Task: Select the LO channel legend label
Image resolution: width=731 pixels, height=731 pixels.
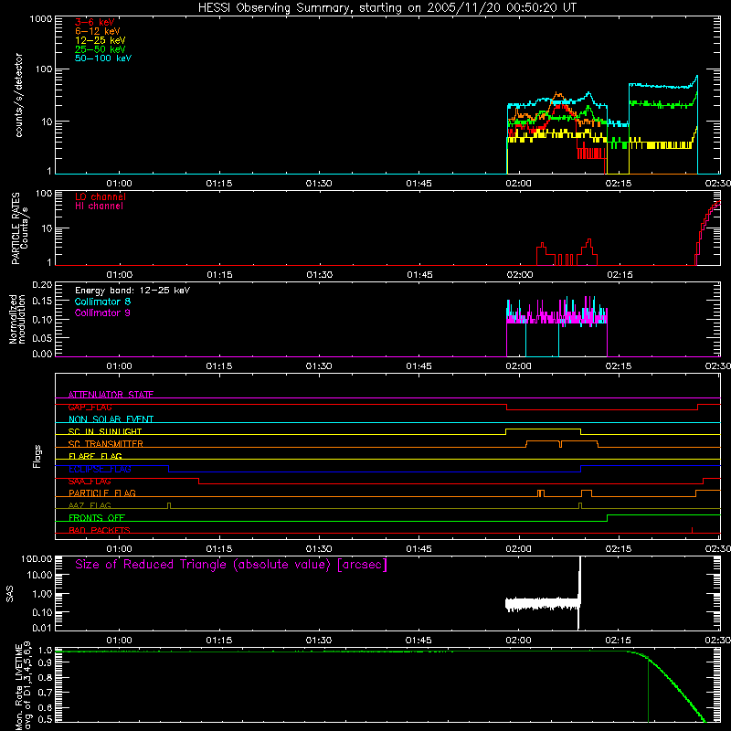Action: [101, 196]
